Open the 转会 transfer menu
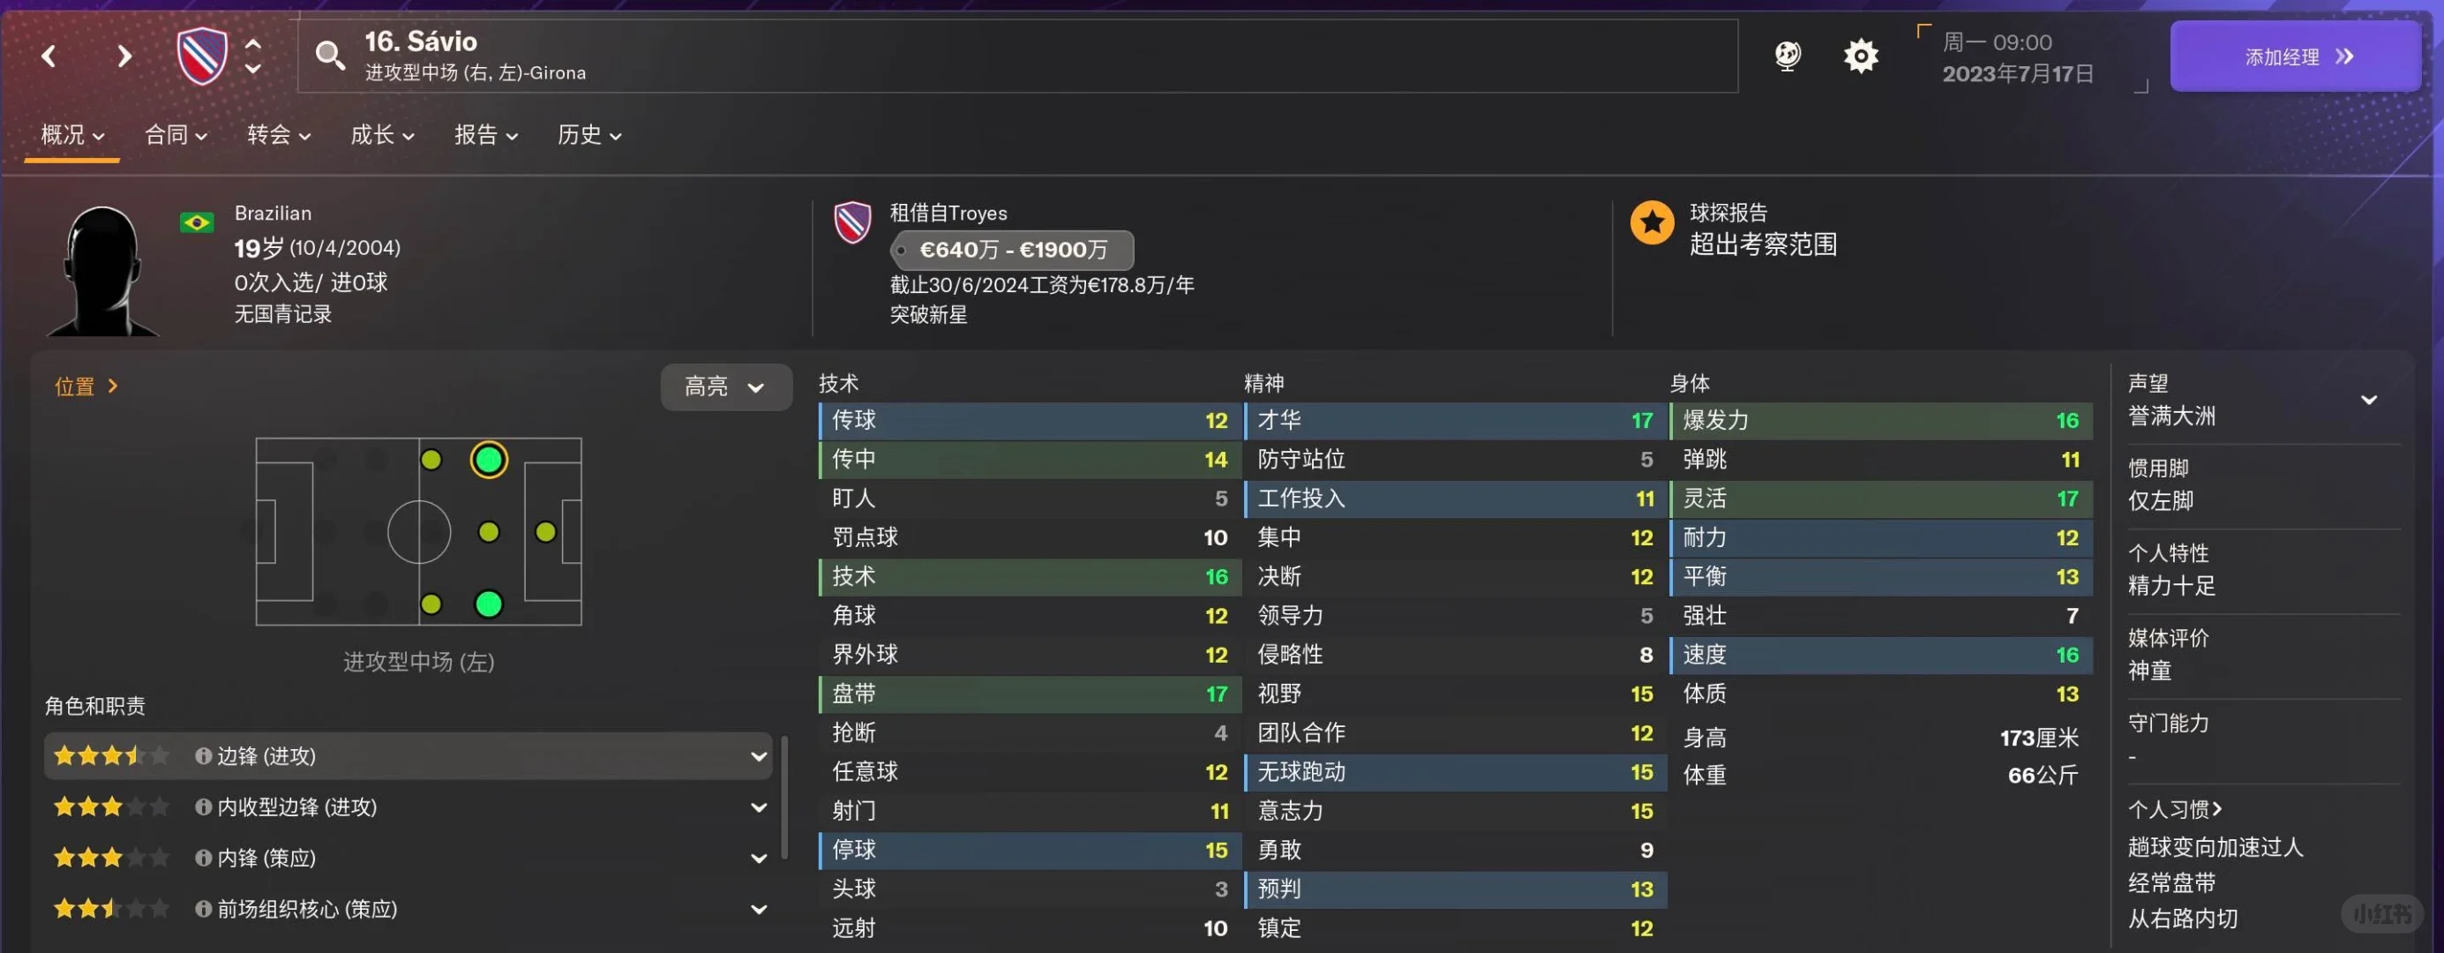Image resolution: width=2444 pixels, height=953 pixels. pos(278,136)
